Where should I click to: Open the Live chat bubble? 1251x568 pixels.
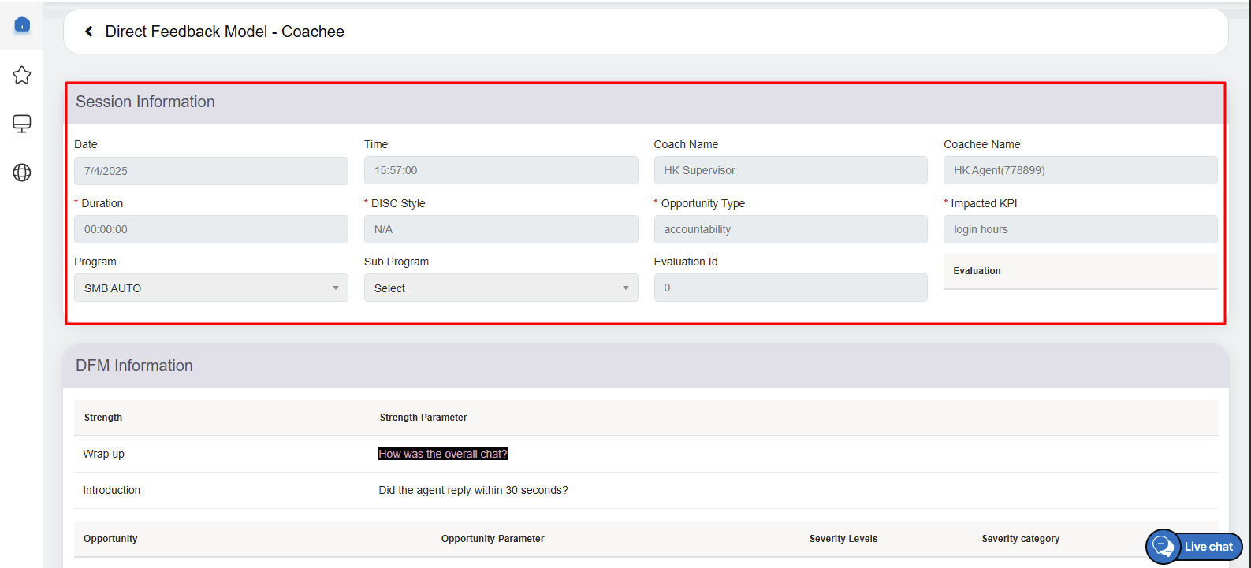click(1194, 547)
